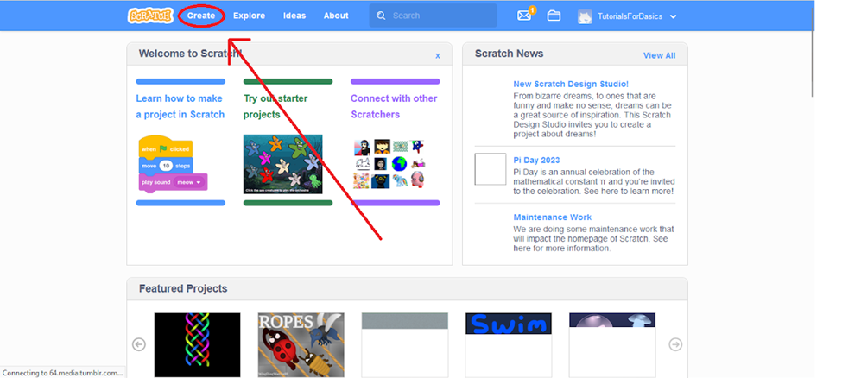
Task: Click the Scratch logo
Action: pyautogui.click(x=151, y=16)
